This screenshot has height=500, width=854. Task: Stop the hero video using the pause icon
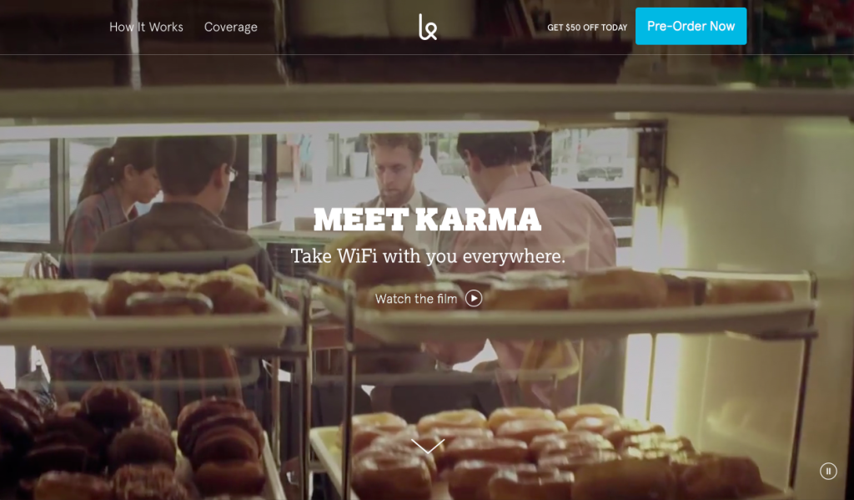pyautogui.click(x=828, y=471)
